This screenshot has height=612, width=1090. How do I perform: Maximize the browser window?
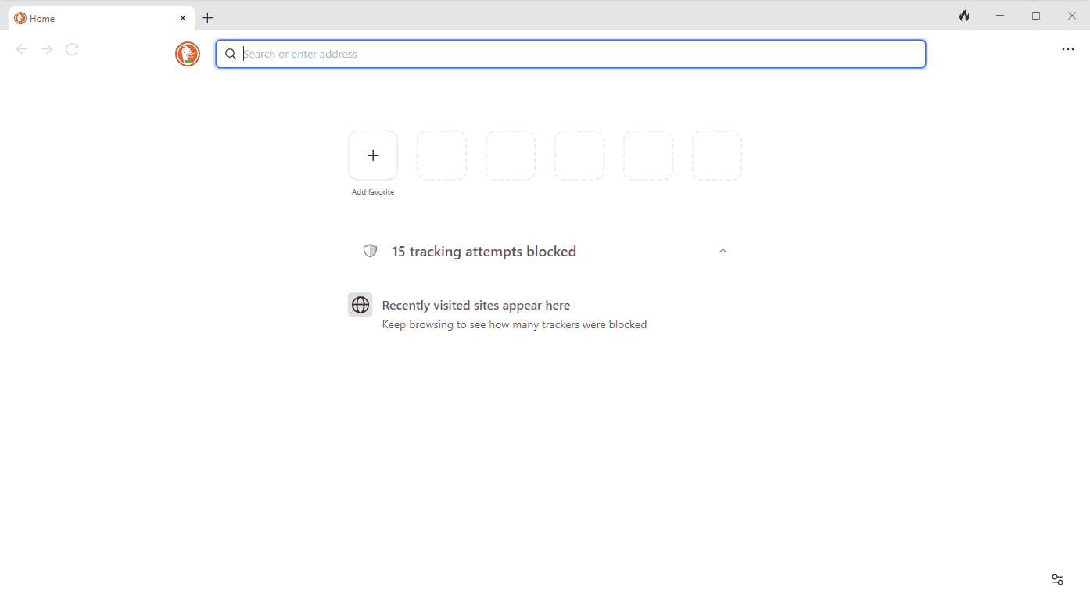pos(1036,16)
